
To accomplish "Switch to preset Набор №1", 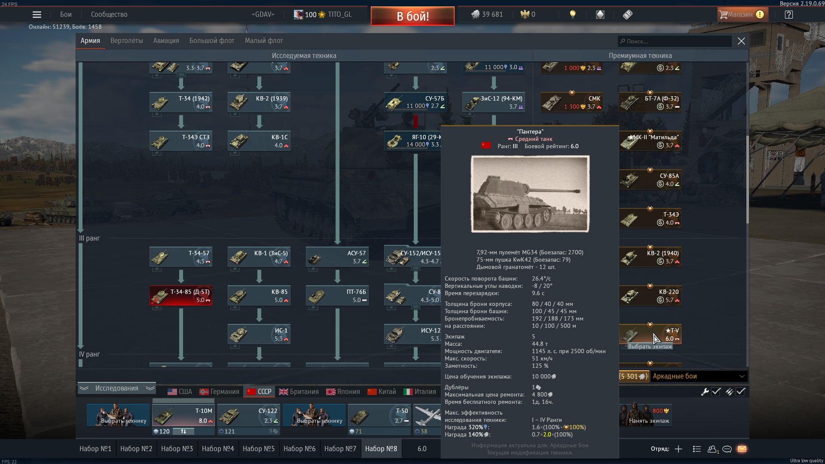I will [95, 449].
